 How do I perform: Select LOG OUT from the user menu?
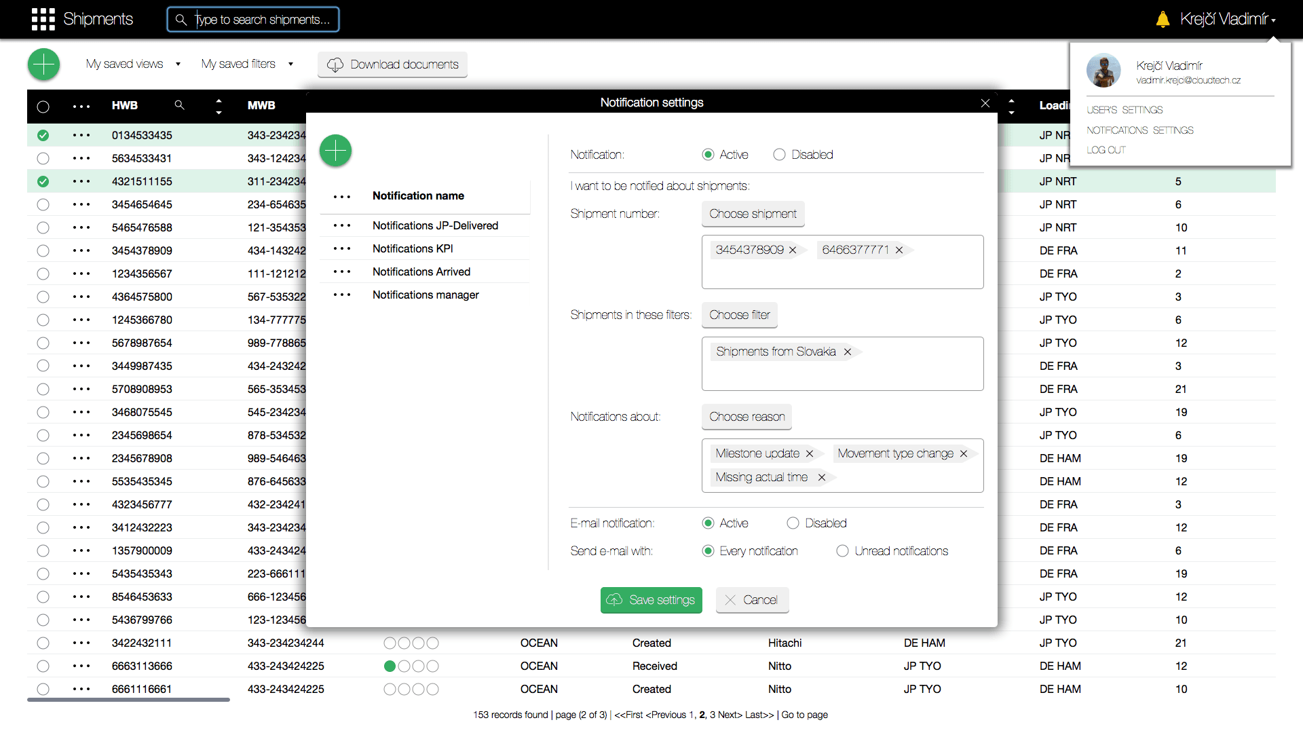click(1106, 150)
